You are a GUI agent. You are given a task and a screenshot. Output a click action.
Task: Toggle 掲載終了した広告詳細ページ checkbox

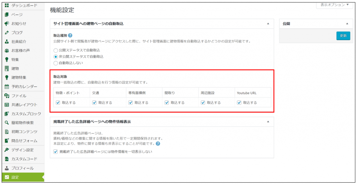pos(56,152)
